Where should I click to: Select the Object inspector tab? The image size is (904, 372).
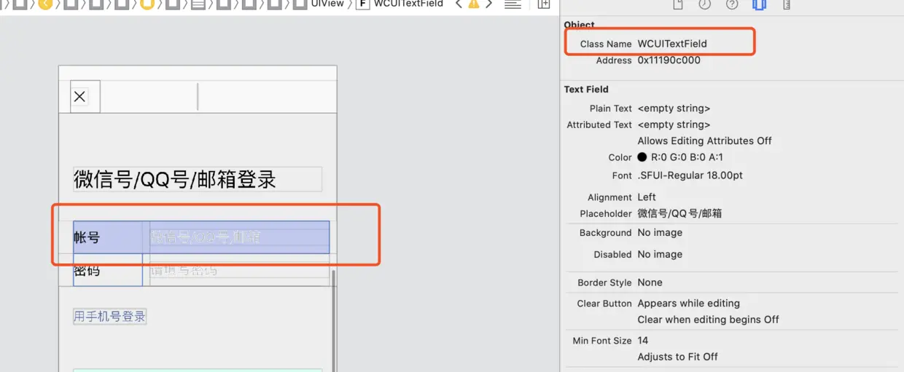[x=759, y=4]
